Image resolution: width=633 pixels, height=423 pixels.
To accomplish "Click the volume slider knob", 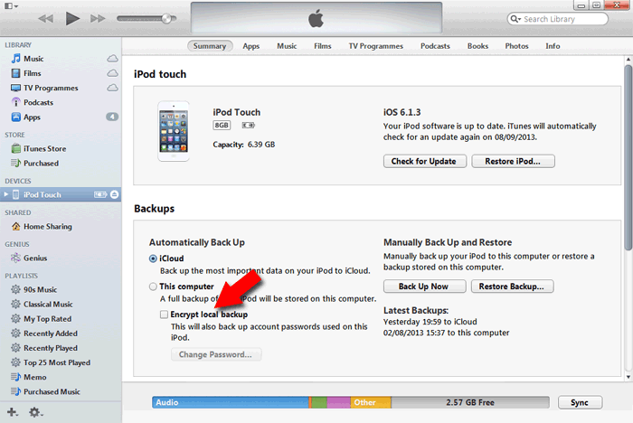I will [166, 19].
